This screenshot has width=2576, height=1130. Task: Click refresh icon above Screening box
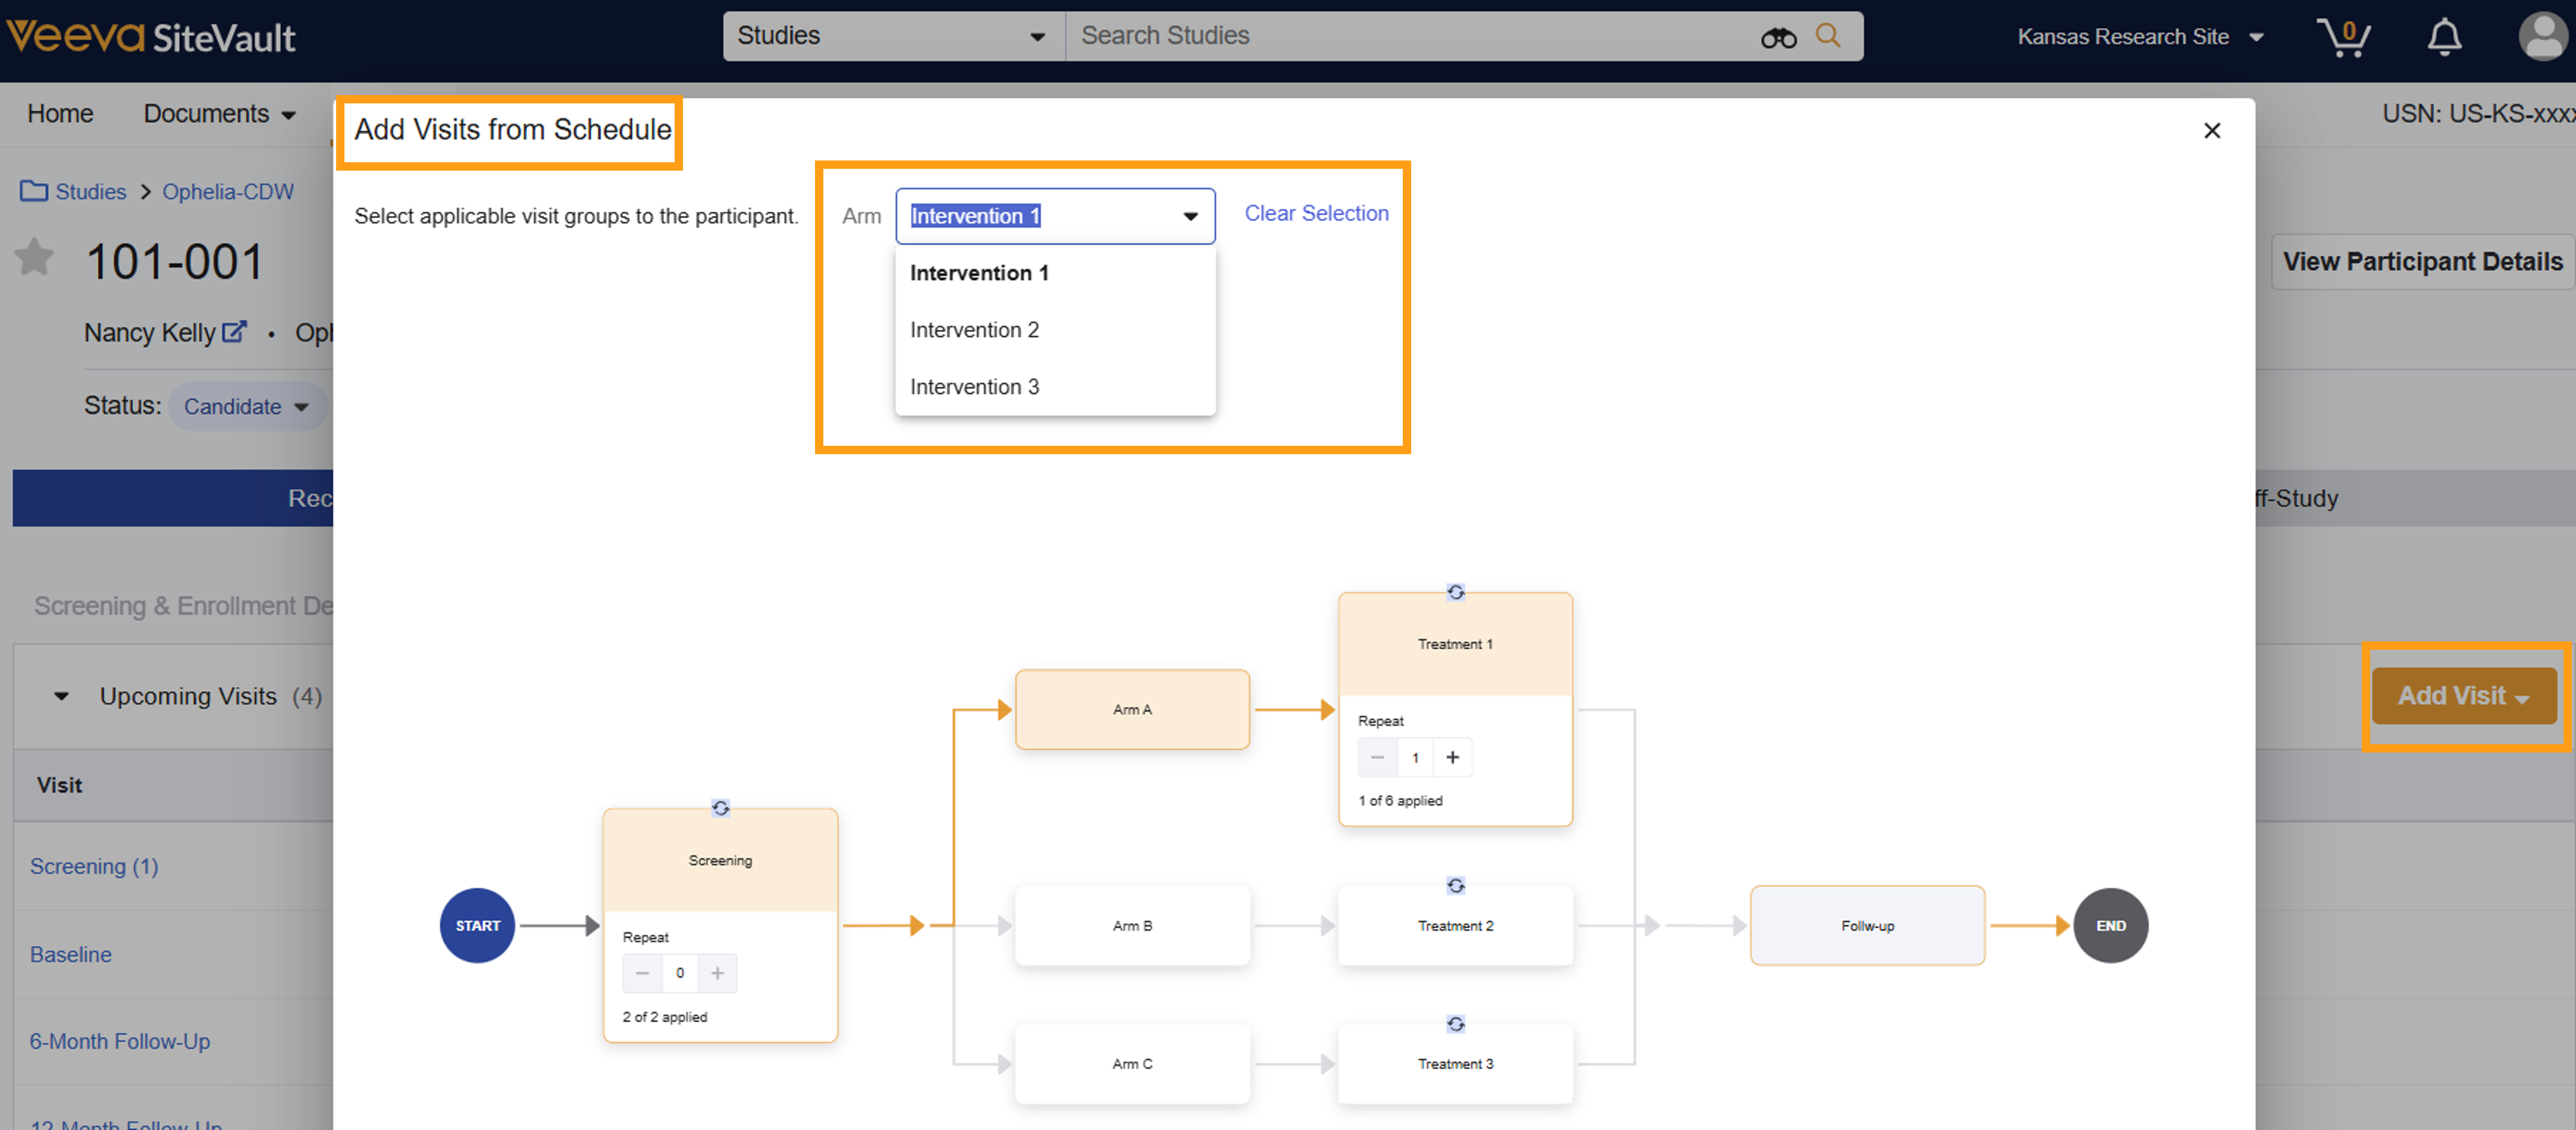pos(720,808)
